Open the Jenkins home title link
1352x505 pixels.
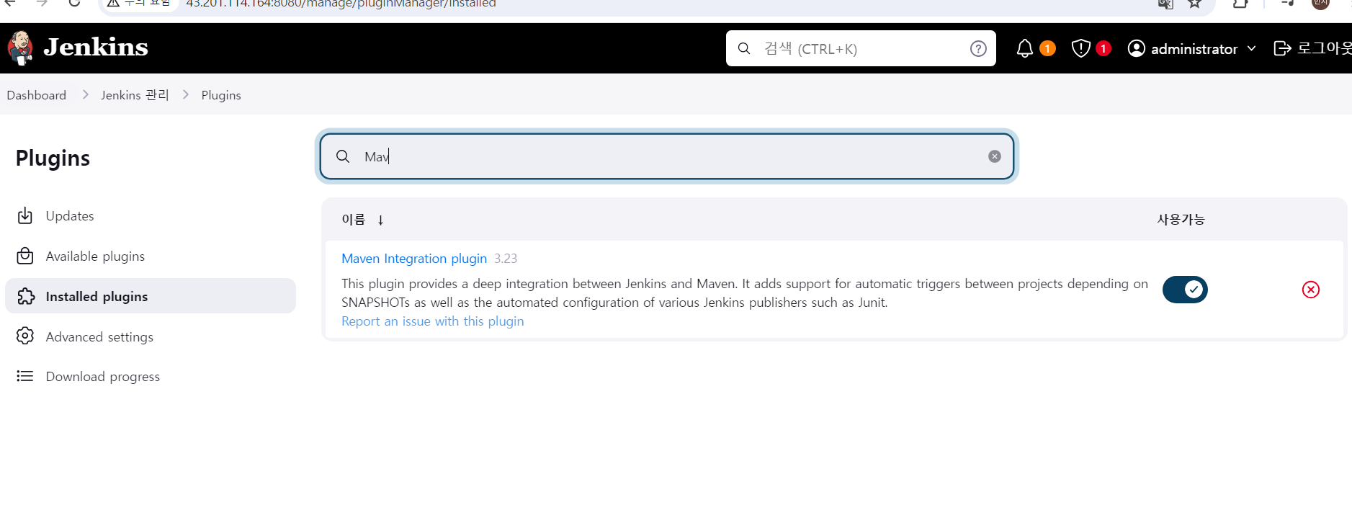[x=96, y=48]
